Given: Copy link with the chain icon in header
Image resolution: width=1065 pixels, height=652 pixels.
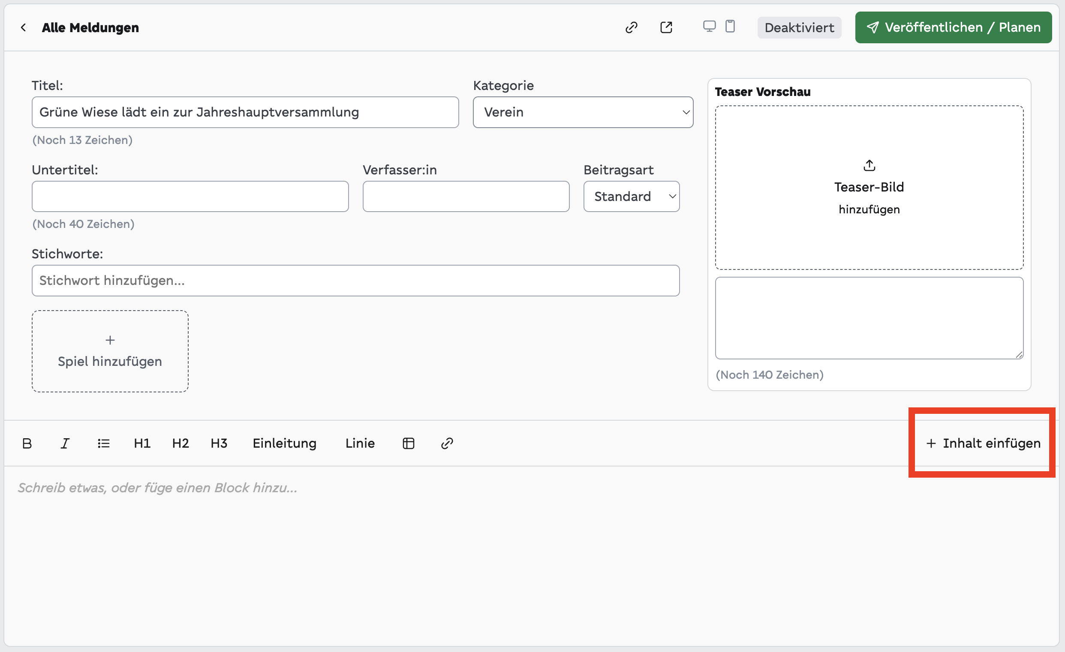Looking at the screenshot, I should (x=632, y=28).
